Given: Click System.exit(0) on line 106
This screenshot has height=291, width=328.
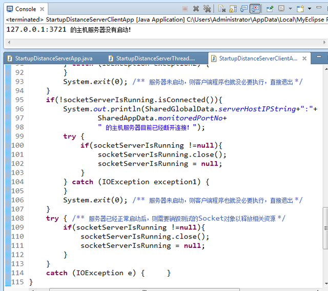Looking at the screenshot, I should coord(95,200).
